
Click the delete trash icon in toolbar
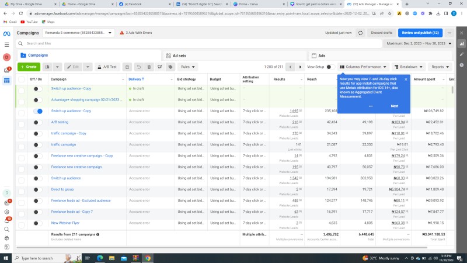[x=149, y=67]
